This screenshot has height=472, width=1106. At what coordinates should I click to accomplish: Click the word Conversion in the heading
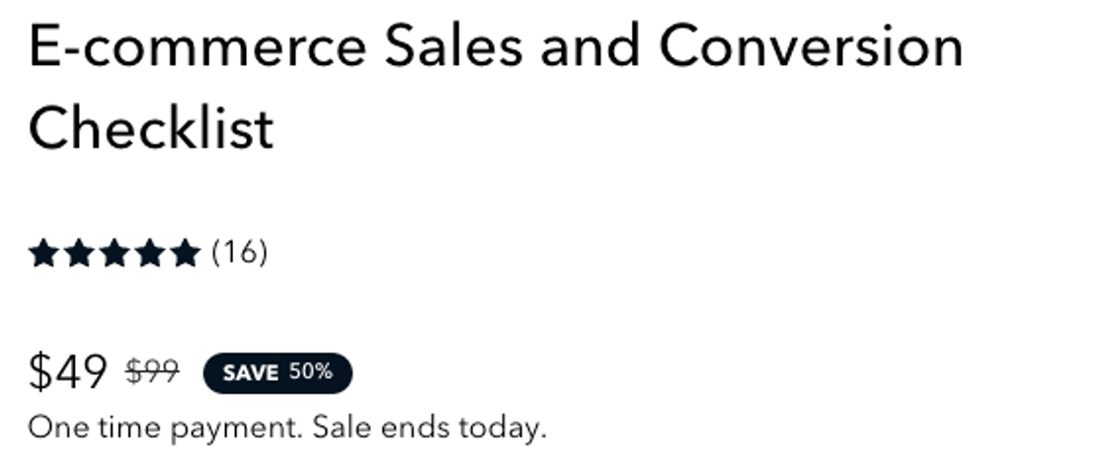(x=811, y=45)
